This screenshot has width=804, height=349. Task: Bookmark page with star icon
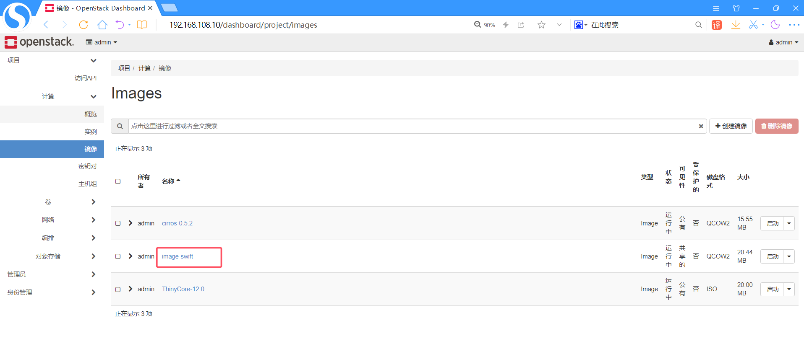coord(541,25)
